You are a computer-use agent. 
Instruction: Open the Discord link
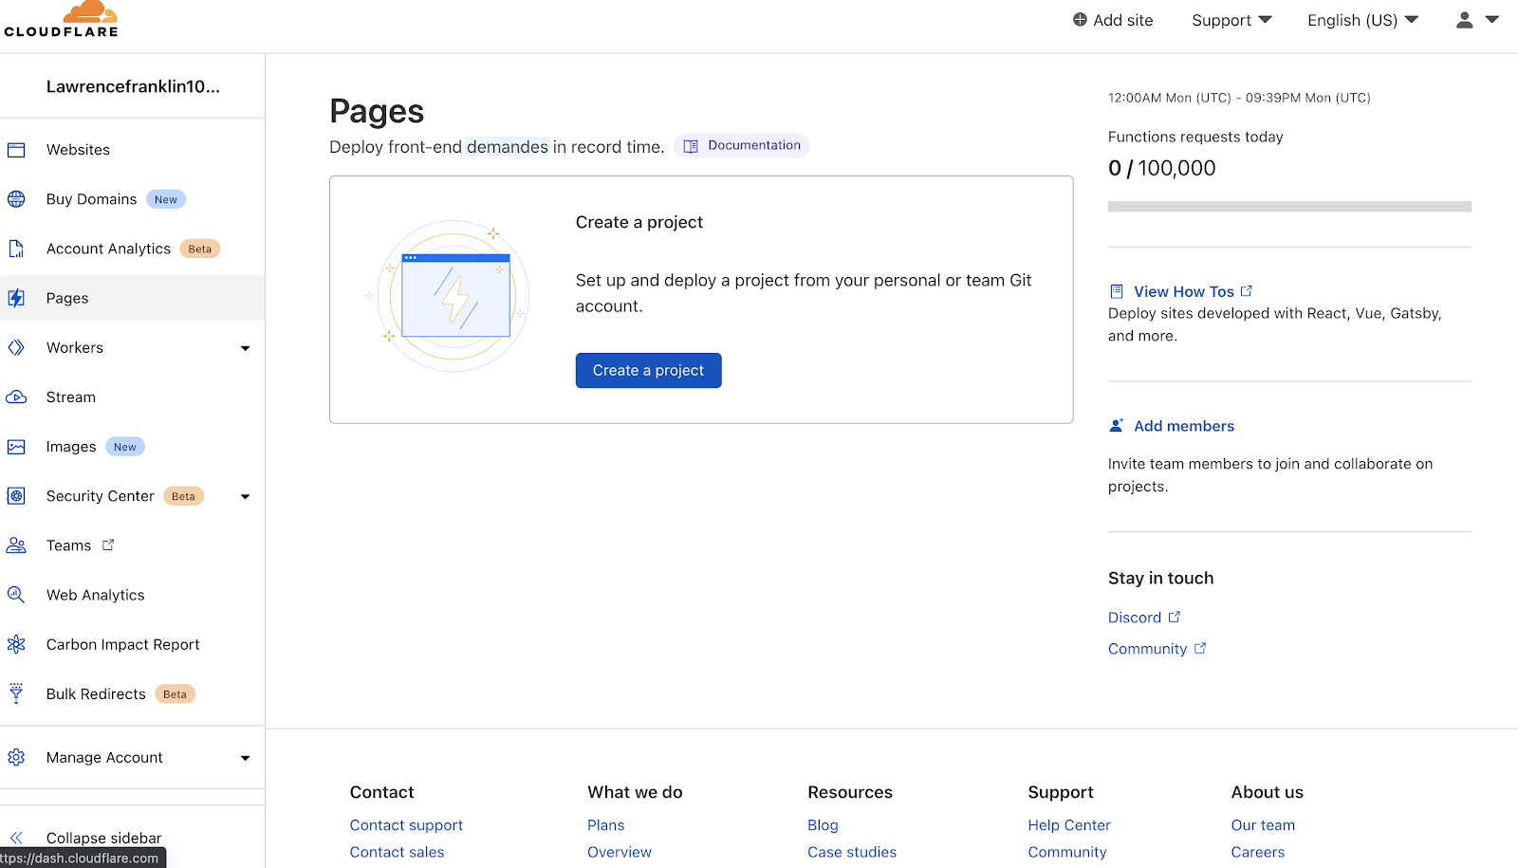pyautogui.click(x=1144, y=618)
